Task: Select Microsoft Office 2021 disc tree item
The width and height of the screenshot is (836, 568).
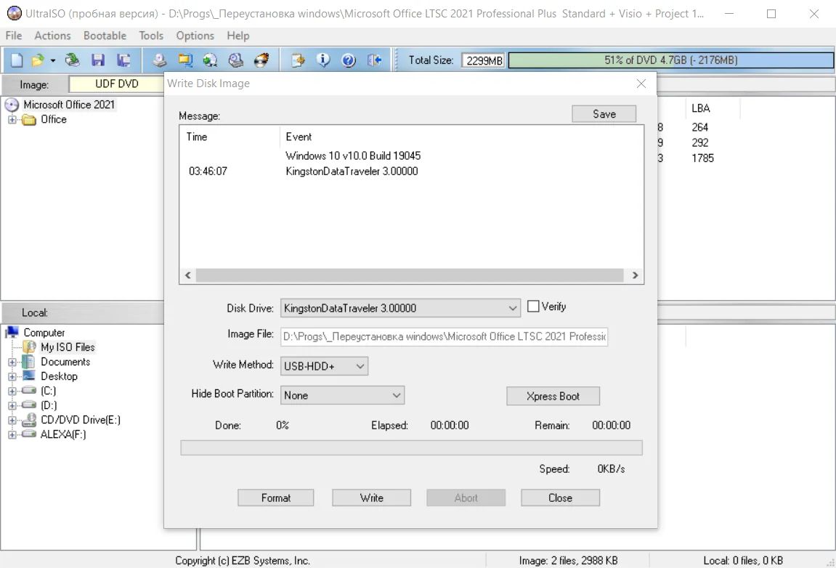Action: point(69,105)
